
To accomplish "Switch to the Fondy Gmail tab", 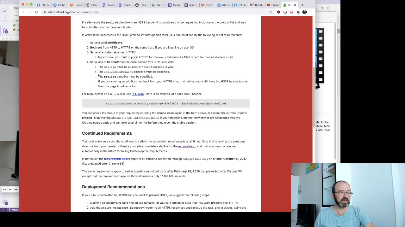I will coord(257,5).
